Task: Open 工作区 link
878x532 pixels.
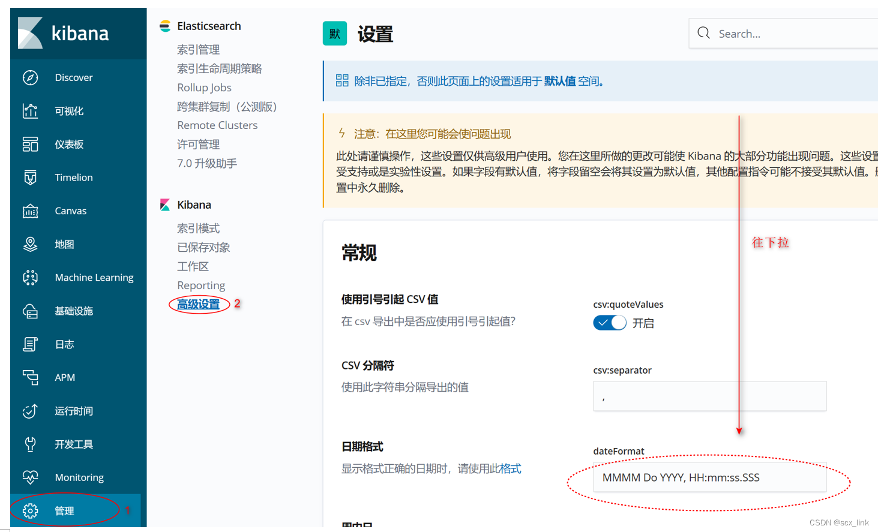Action: click(193, 266)
